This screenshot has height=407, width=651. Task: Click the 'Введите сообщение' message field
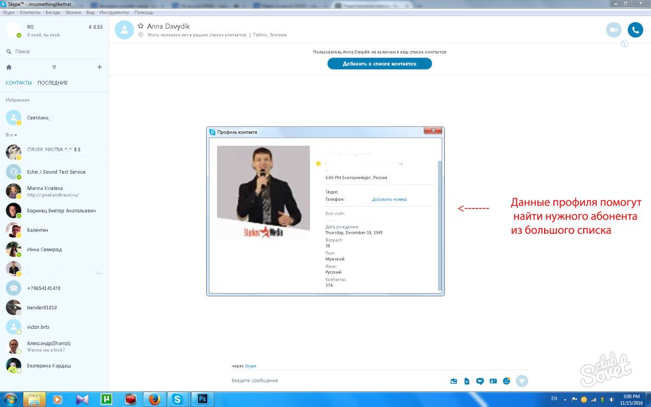click(325, 381)
